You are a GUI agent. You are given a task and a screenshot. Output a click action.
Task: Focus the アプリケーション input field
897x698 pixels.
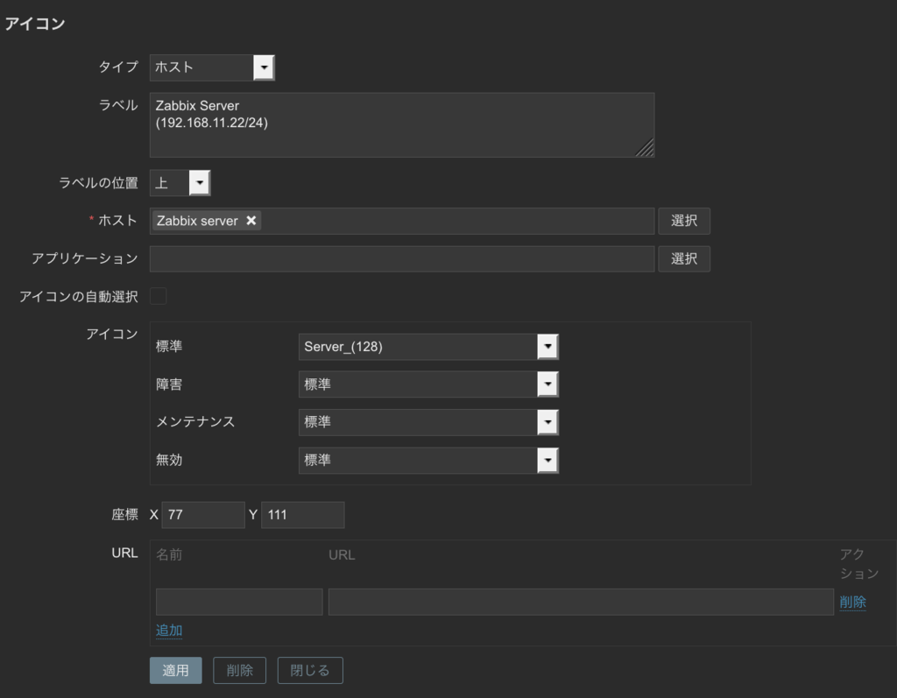402,258
